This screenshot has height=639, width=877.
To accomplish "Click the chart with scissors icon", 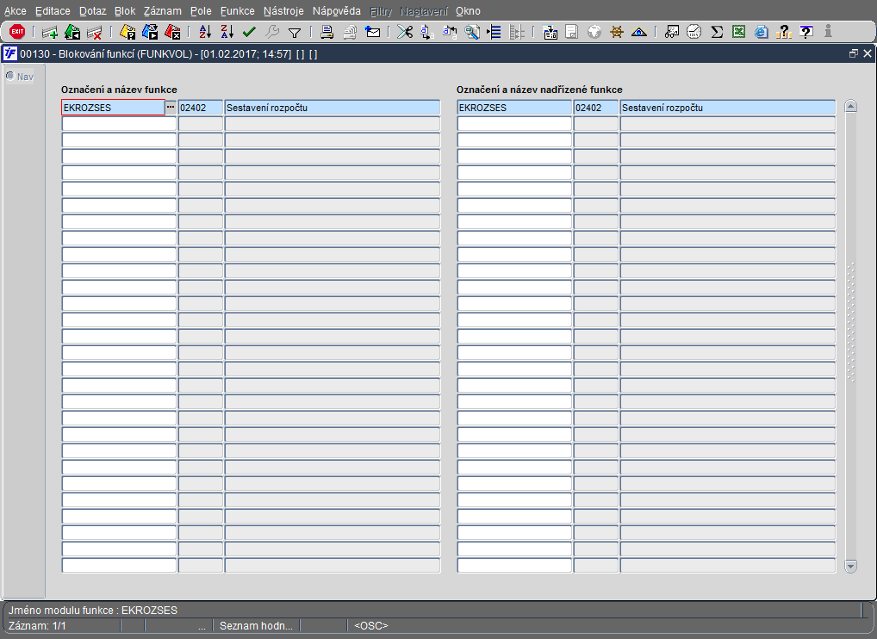I will point(672,33).
